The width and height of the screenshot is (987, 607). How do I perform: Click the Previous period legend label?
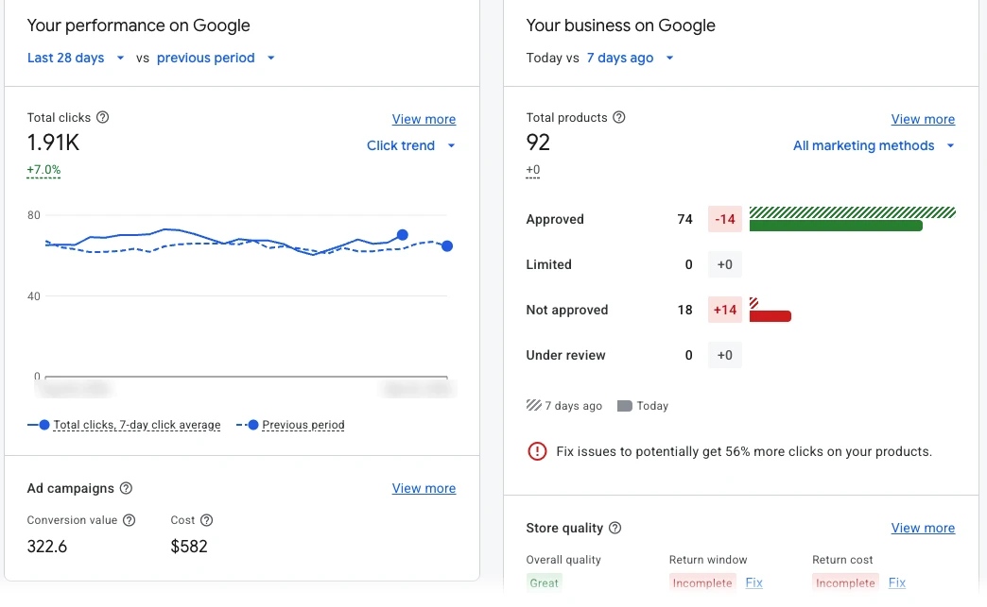(x=303, y=425)
